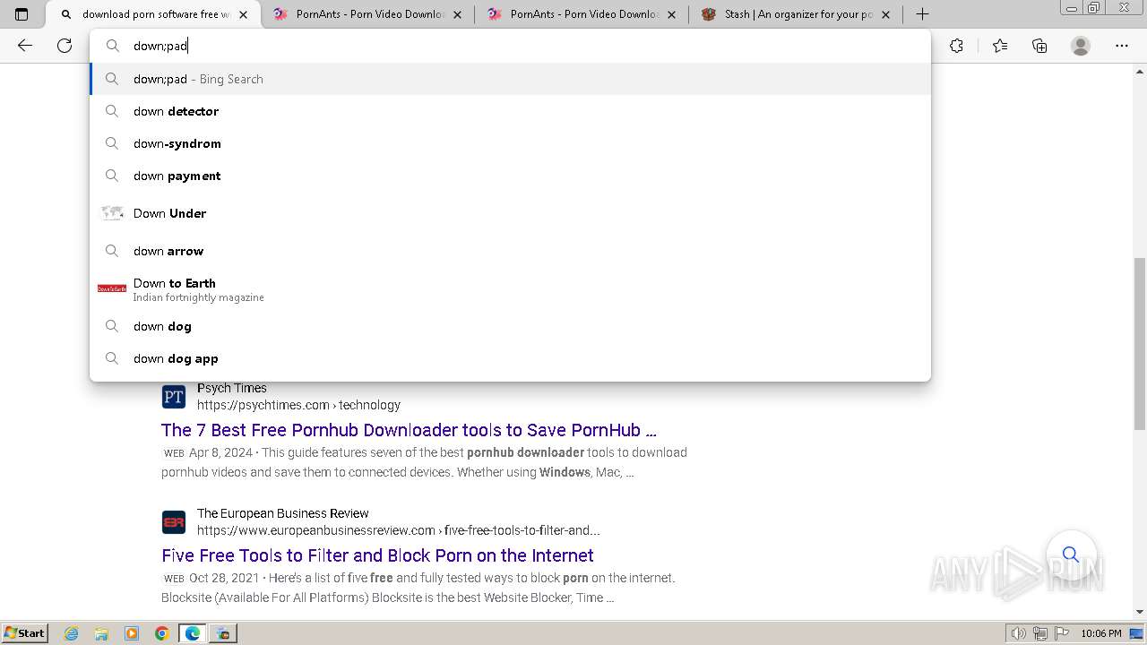The image size is (1147, 645).
Task: Close the second PornAnts tab
Action: point(672,14)
